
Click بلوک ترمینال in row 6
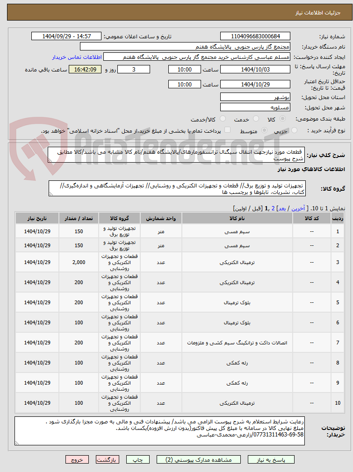coord(237,323)
